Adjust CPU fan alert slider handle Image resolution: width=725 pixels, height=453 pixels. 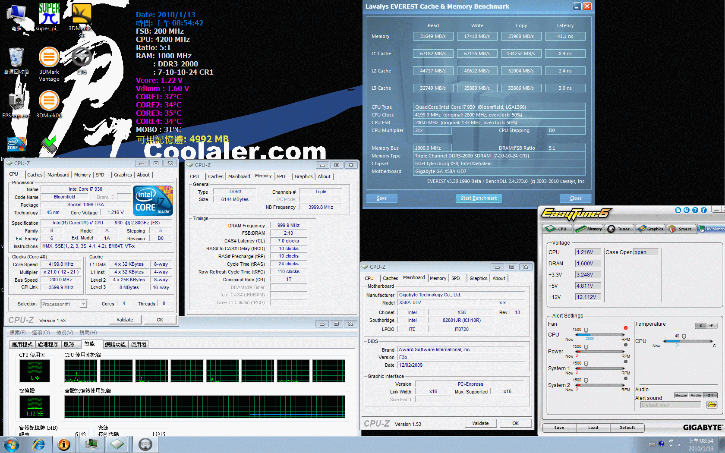click(586, 330)
